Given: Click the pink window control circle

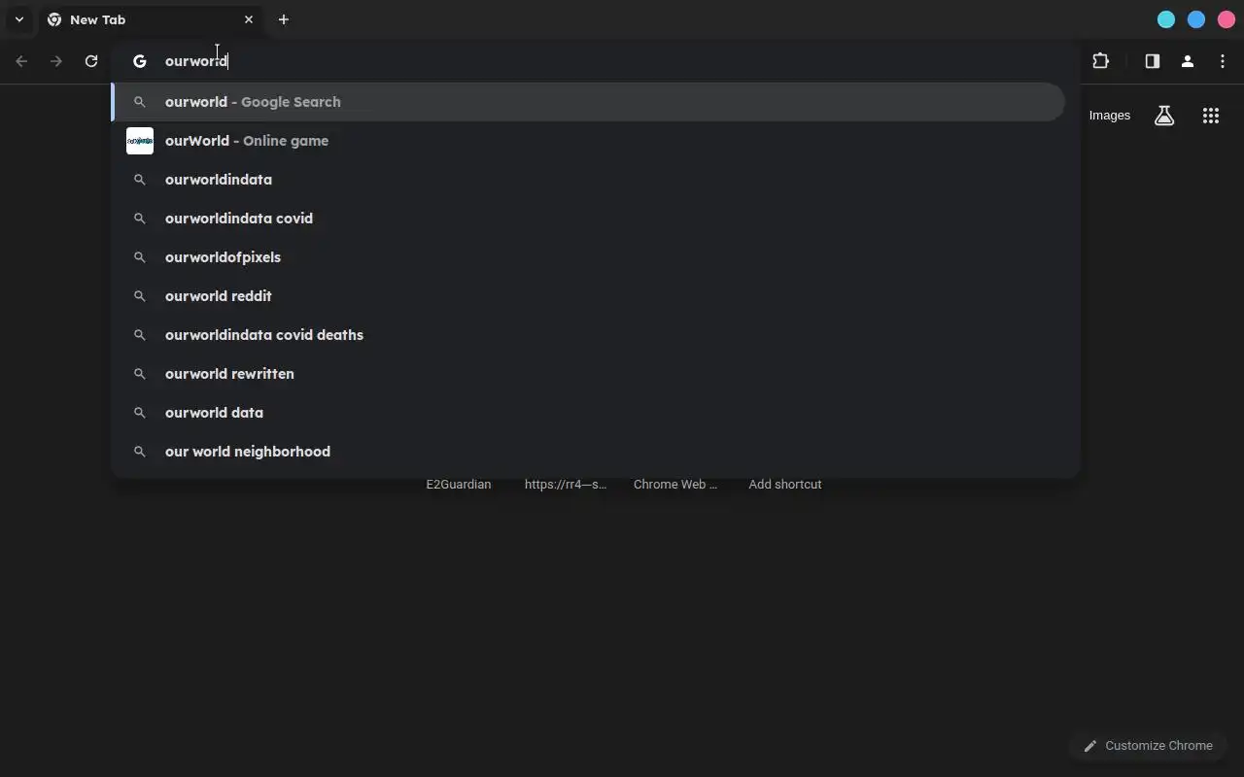Looking at the screenshot, I should [x=1227, y=19].
